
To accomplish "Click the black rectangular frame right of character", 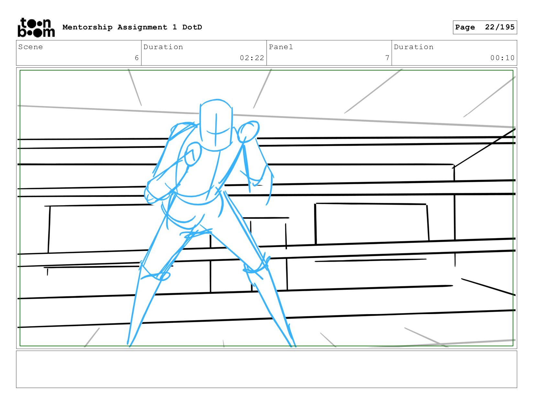I will tap(371, 223).
